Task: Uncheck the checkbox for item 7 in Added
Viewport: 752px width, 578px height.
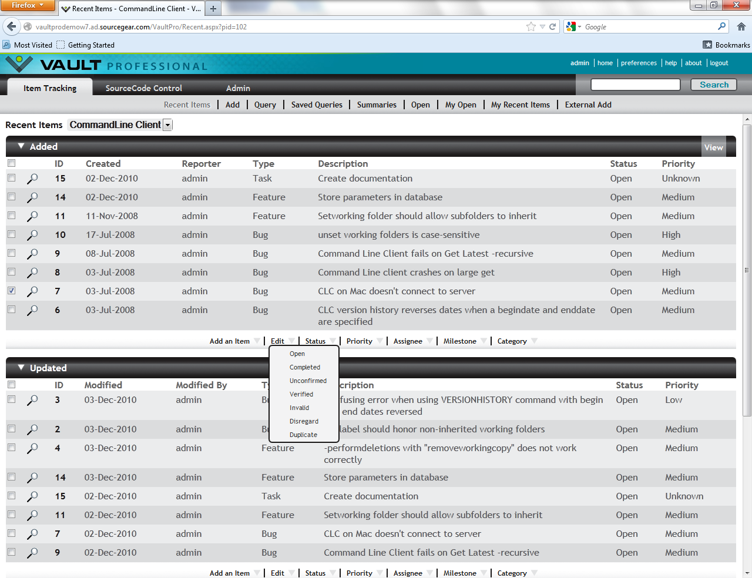Action: point(12,291)
